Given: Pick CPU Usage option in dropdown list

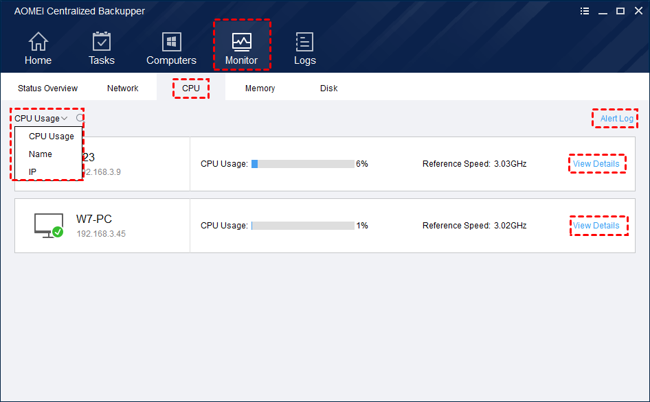Looking at the screenshot, I should click(52, 137).
